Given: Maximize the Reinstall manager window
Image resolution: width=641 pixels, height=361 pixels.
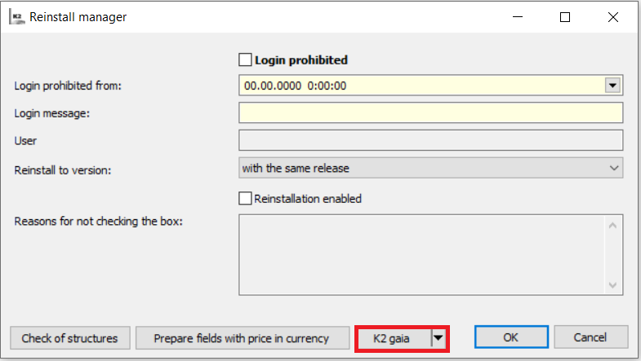Looking at the screenshot, I should tap(565, 16).
